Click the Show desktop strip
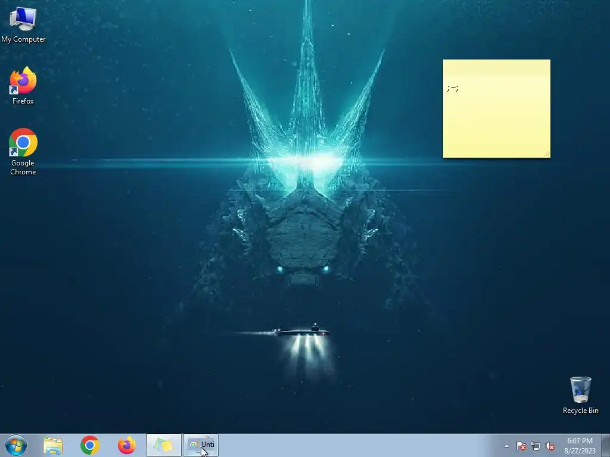The height and width of the screenshot is (457, 610). pyautogui.click(x=606, y=445)
